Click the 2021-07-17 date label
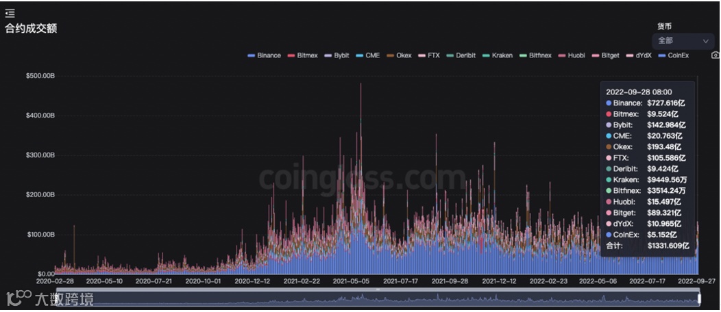 [x=401, y=281]
